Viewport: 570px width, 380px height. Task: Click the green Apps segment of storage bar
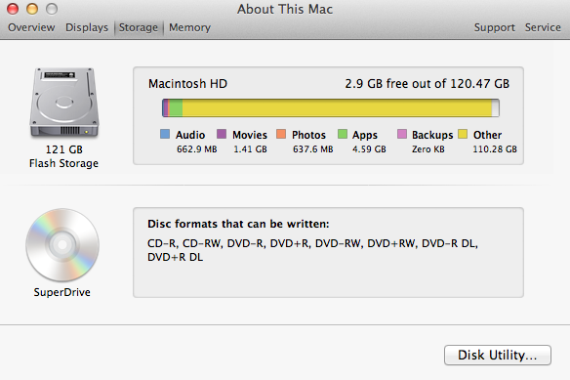[x=176, y=107]
